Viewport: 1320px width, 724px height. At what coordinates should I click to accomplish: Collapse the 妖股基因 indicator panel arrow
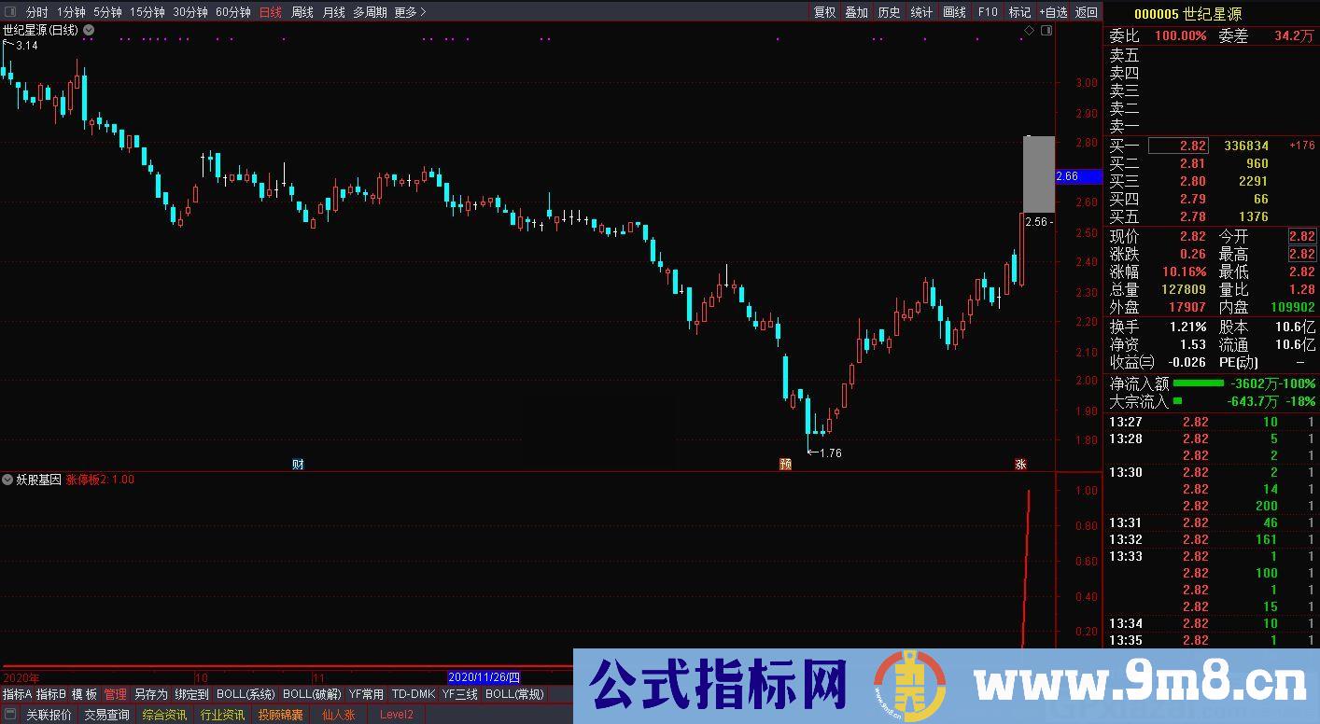click(x=8, y=480)
